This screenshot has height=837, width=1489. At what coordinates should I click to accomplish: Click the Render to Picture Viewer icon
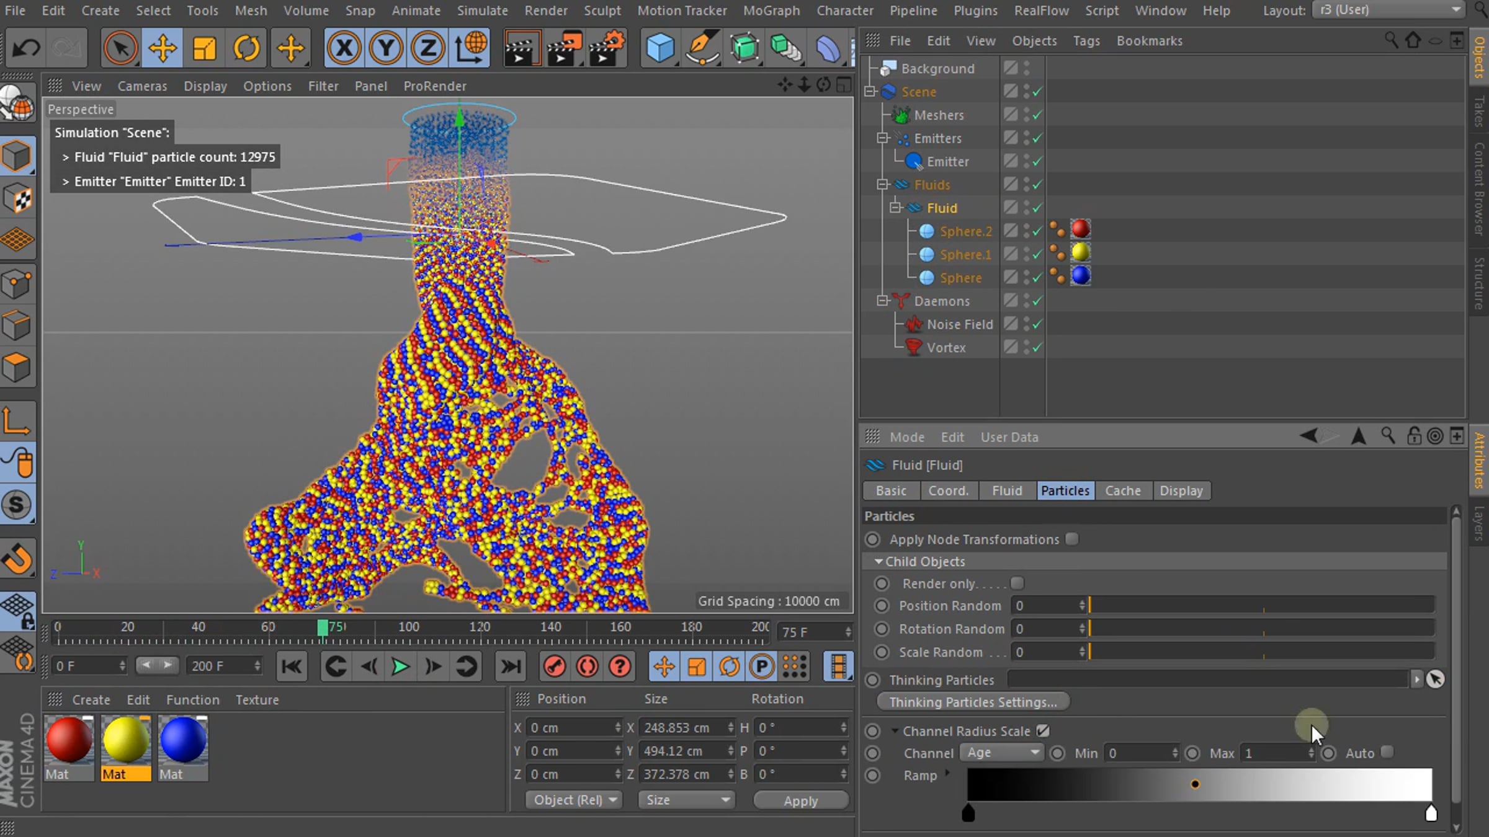pyautogui.click(x=563, y=48)
